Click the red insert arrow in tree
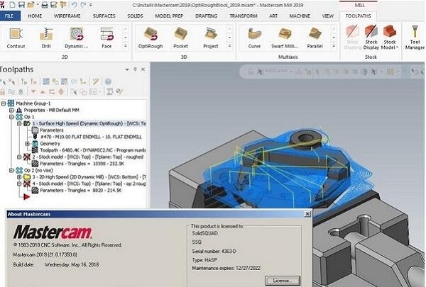Screen dimensions: 426x287 pos(26,197)
